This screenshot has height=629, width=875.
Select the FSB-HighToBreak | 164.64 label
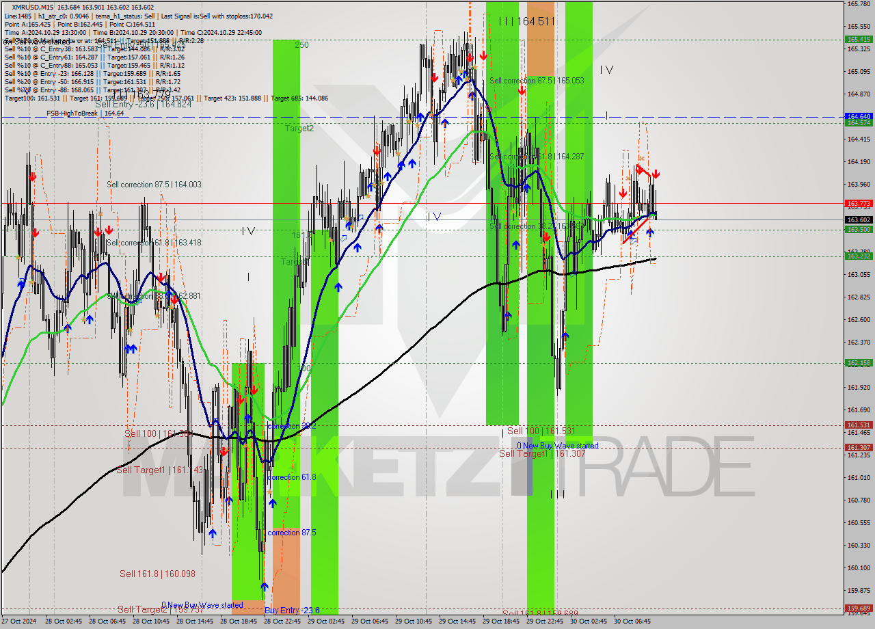click(x=85, y=113)
